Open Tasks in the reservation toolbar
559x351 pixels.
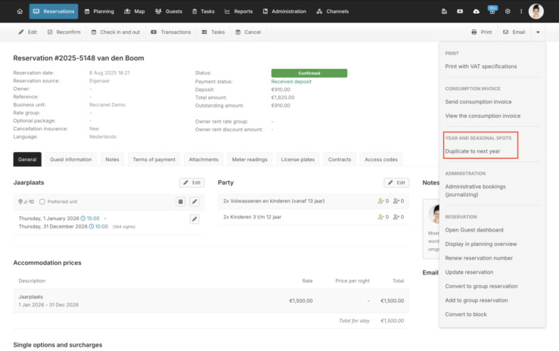click(213, 32)
